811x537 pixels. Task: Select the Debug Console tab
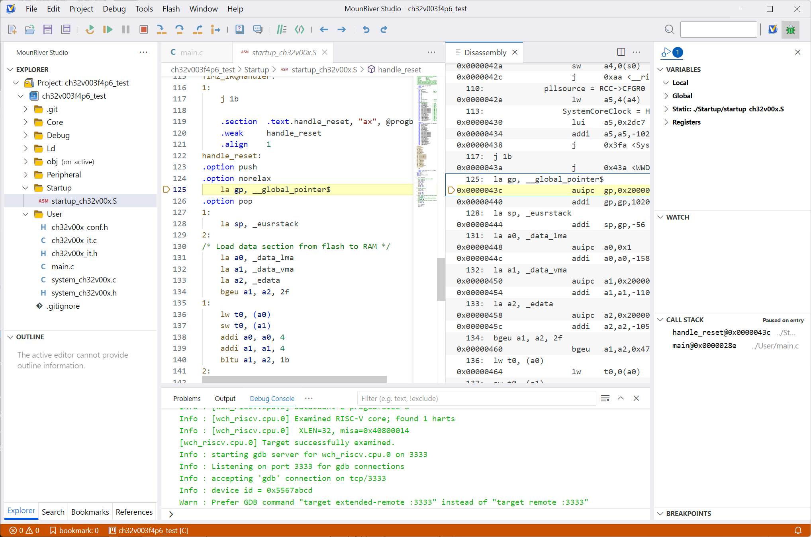pos(272,399)
